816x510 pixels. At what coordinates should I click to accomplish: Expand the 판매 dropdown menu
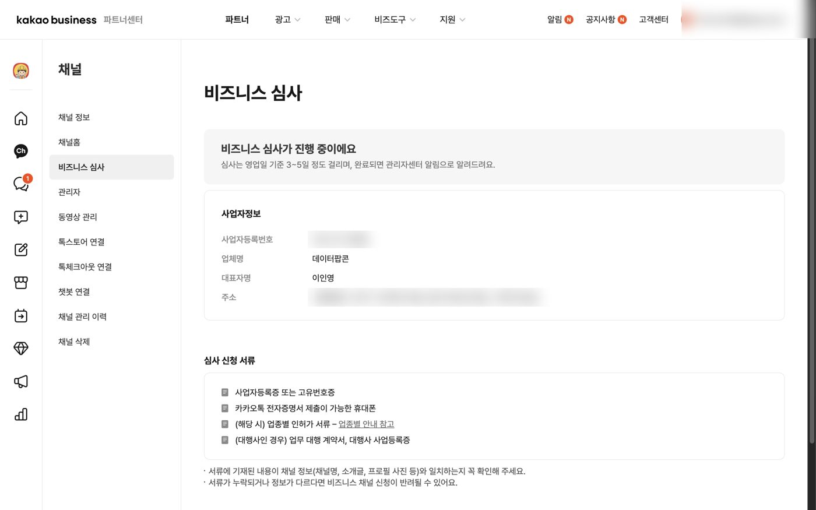point(337,20)
